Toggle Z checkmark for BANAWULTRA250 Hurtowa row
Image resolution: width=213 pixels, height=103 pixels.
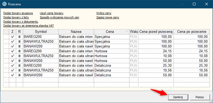[x=13, y=56]
